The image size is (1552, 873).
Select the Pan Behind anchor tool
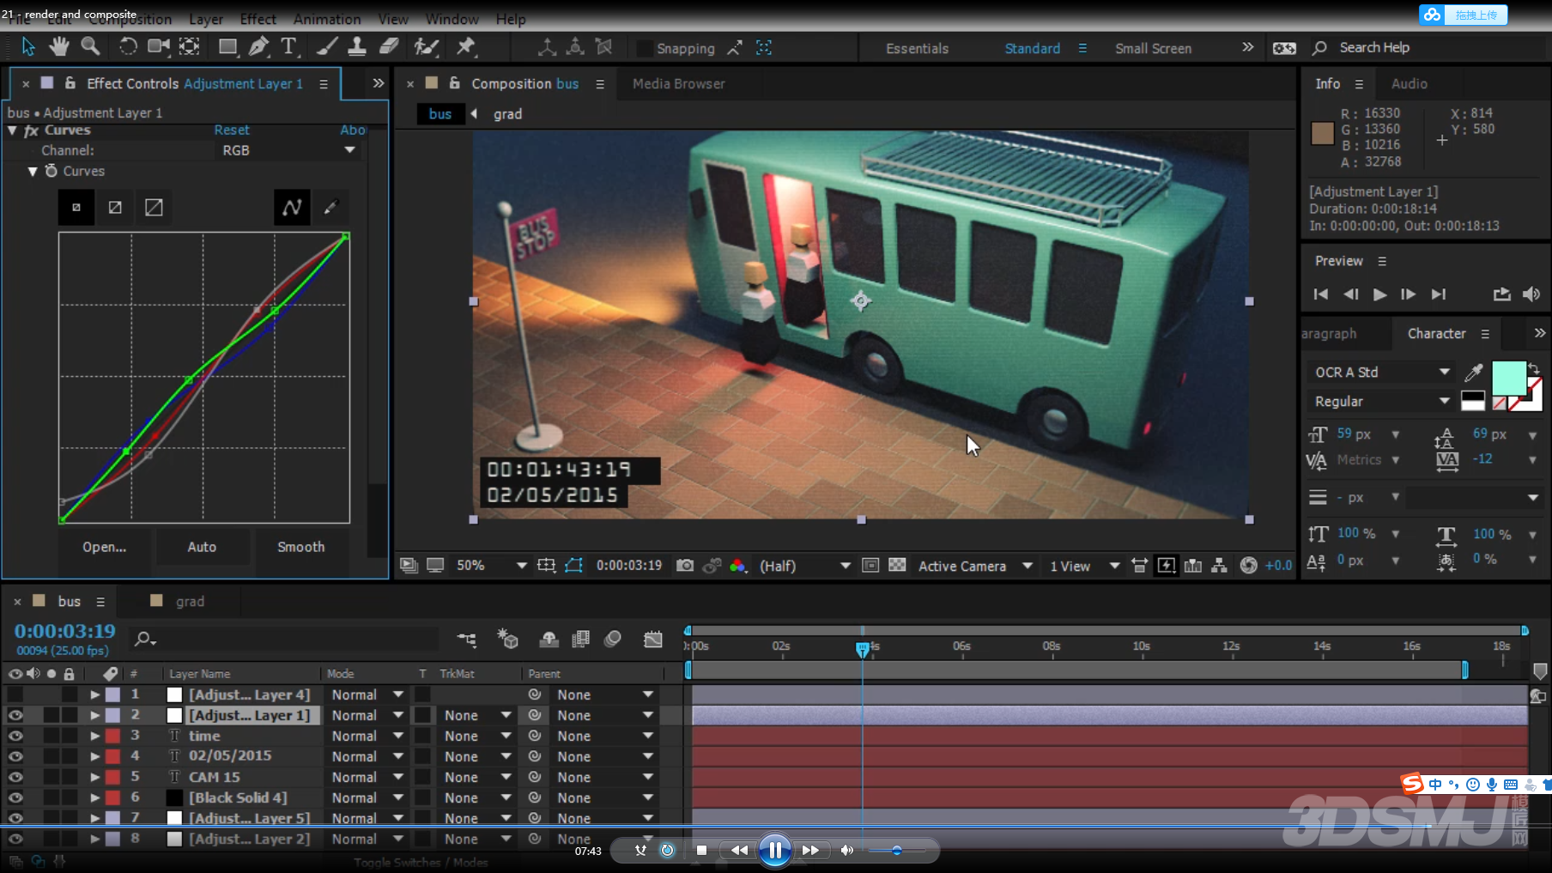(x=189, y=46)
